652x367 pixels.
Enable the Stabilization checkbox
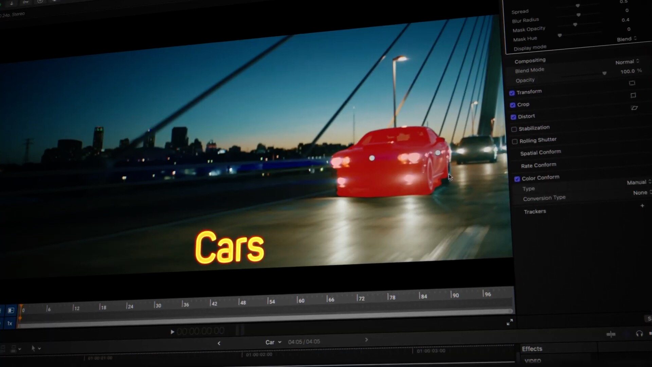514,129
